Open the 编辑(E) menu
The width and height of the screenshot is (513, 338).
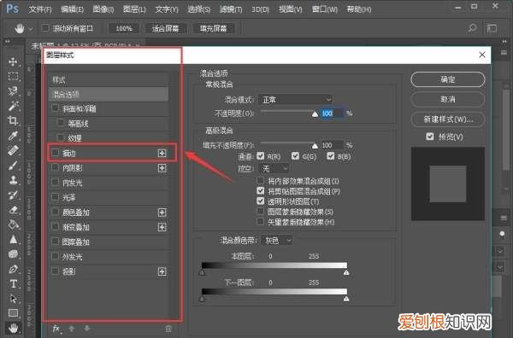(73, 9)
